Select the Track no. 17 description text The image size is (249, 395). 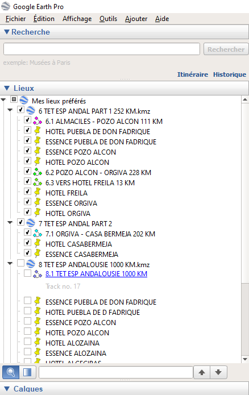coord(63,286)
